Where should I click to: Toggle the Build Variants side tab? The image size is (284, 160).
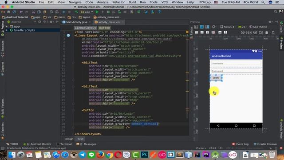(3, 108)
